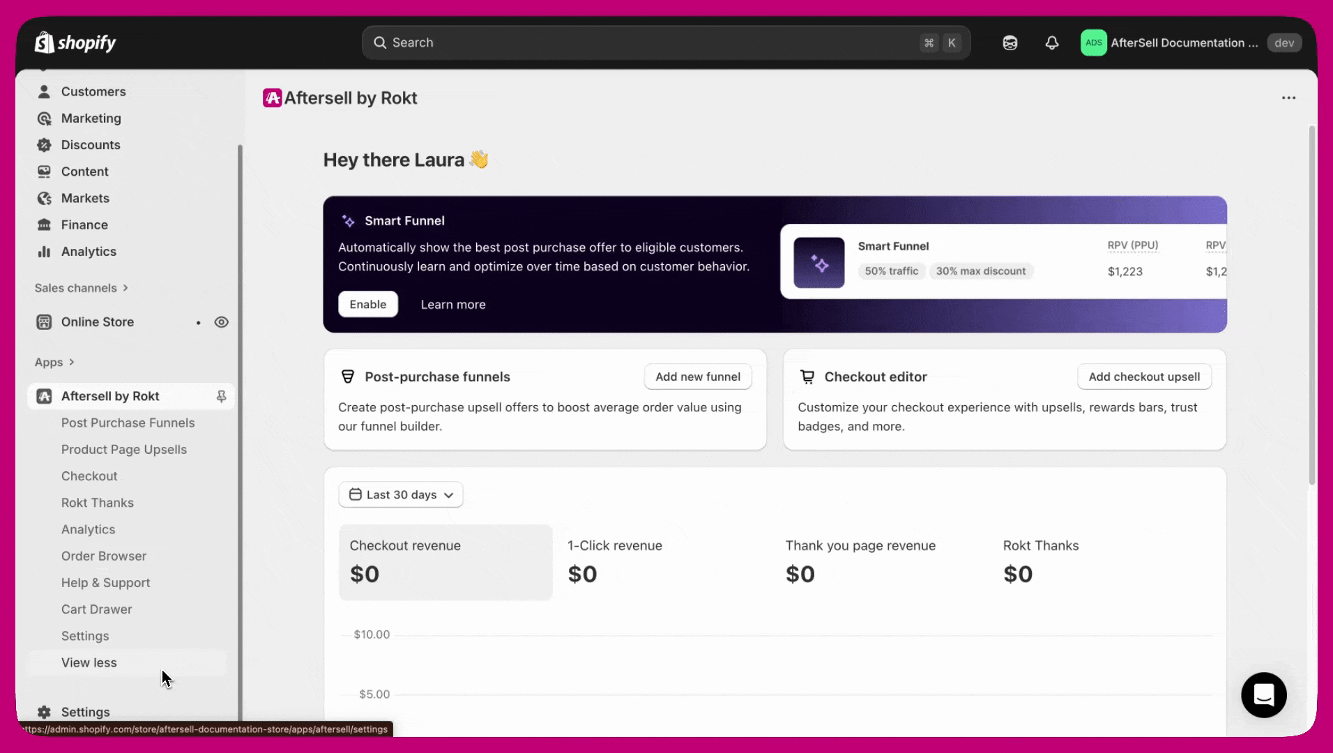Unpin Aftersell by Rokt using pin icon
Image resolution: width=1333 pixels, height=753 pixels.
[x=221, y=396]
